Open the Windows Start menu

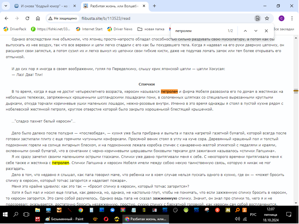(5, 214)
